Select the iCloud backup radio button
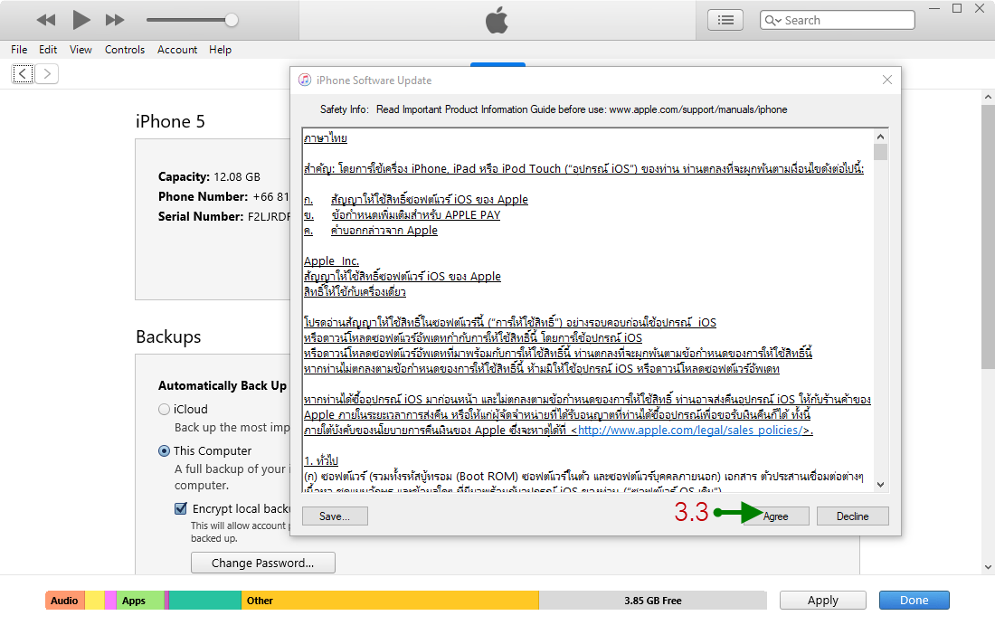The height and width of the screenshot is (625, 995). pos(164,409)
